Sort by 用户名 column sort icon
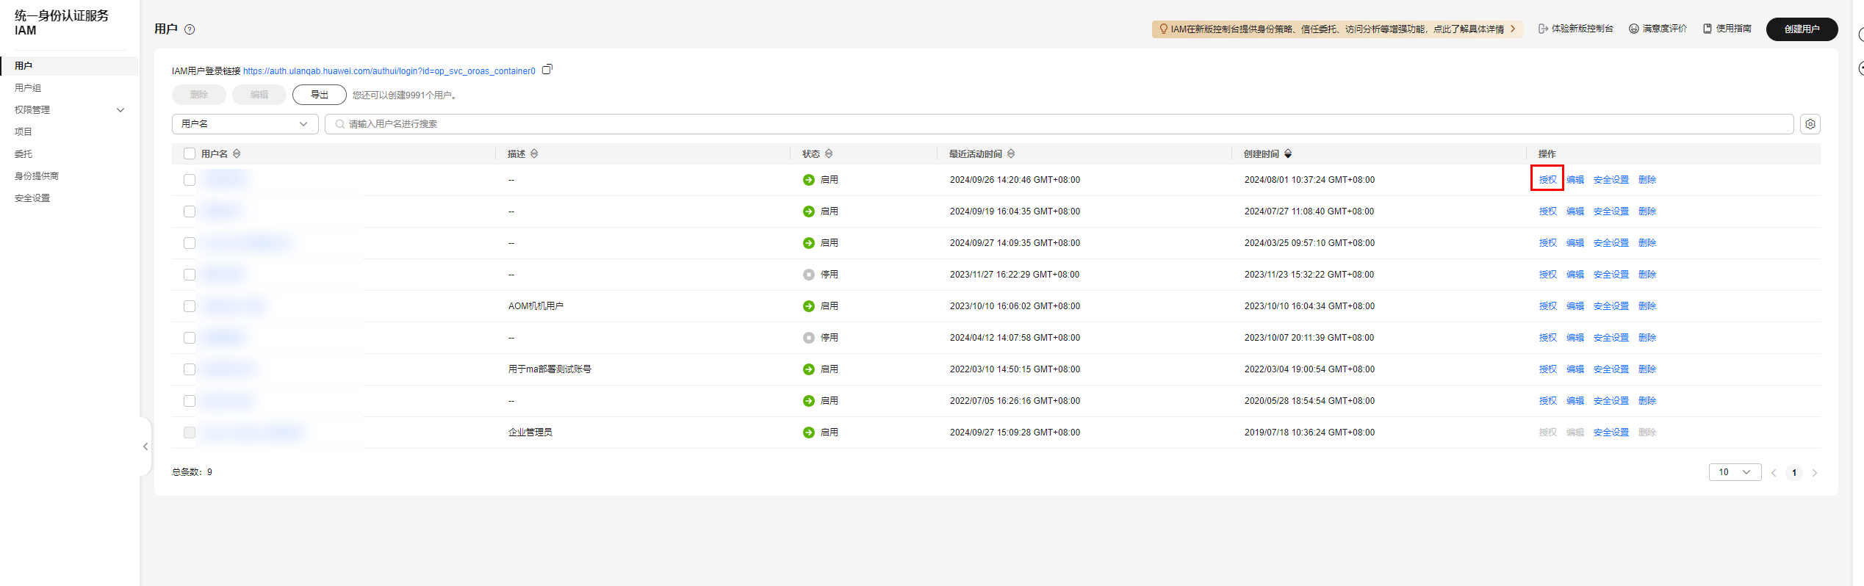Image resolution: width=1864 pixels, height=586 pixels. pos(237,153)
